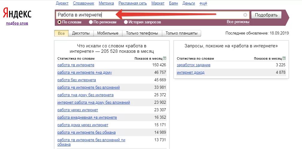Switch to the 'Мобильные' tab
The height and width of the screenshot is (149, 302).
(108, 33)
